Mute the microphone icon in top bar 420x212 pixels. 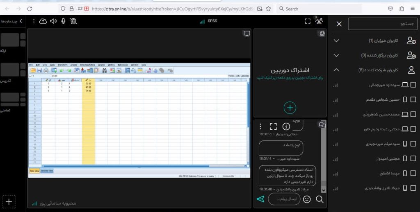63,21
